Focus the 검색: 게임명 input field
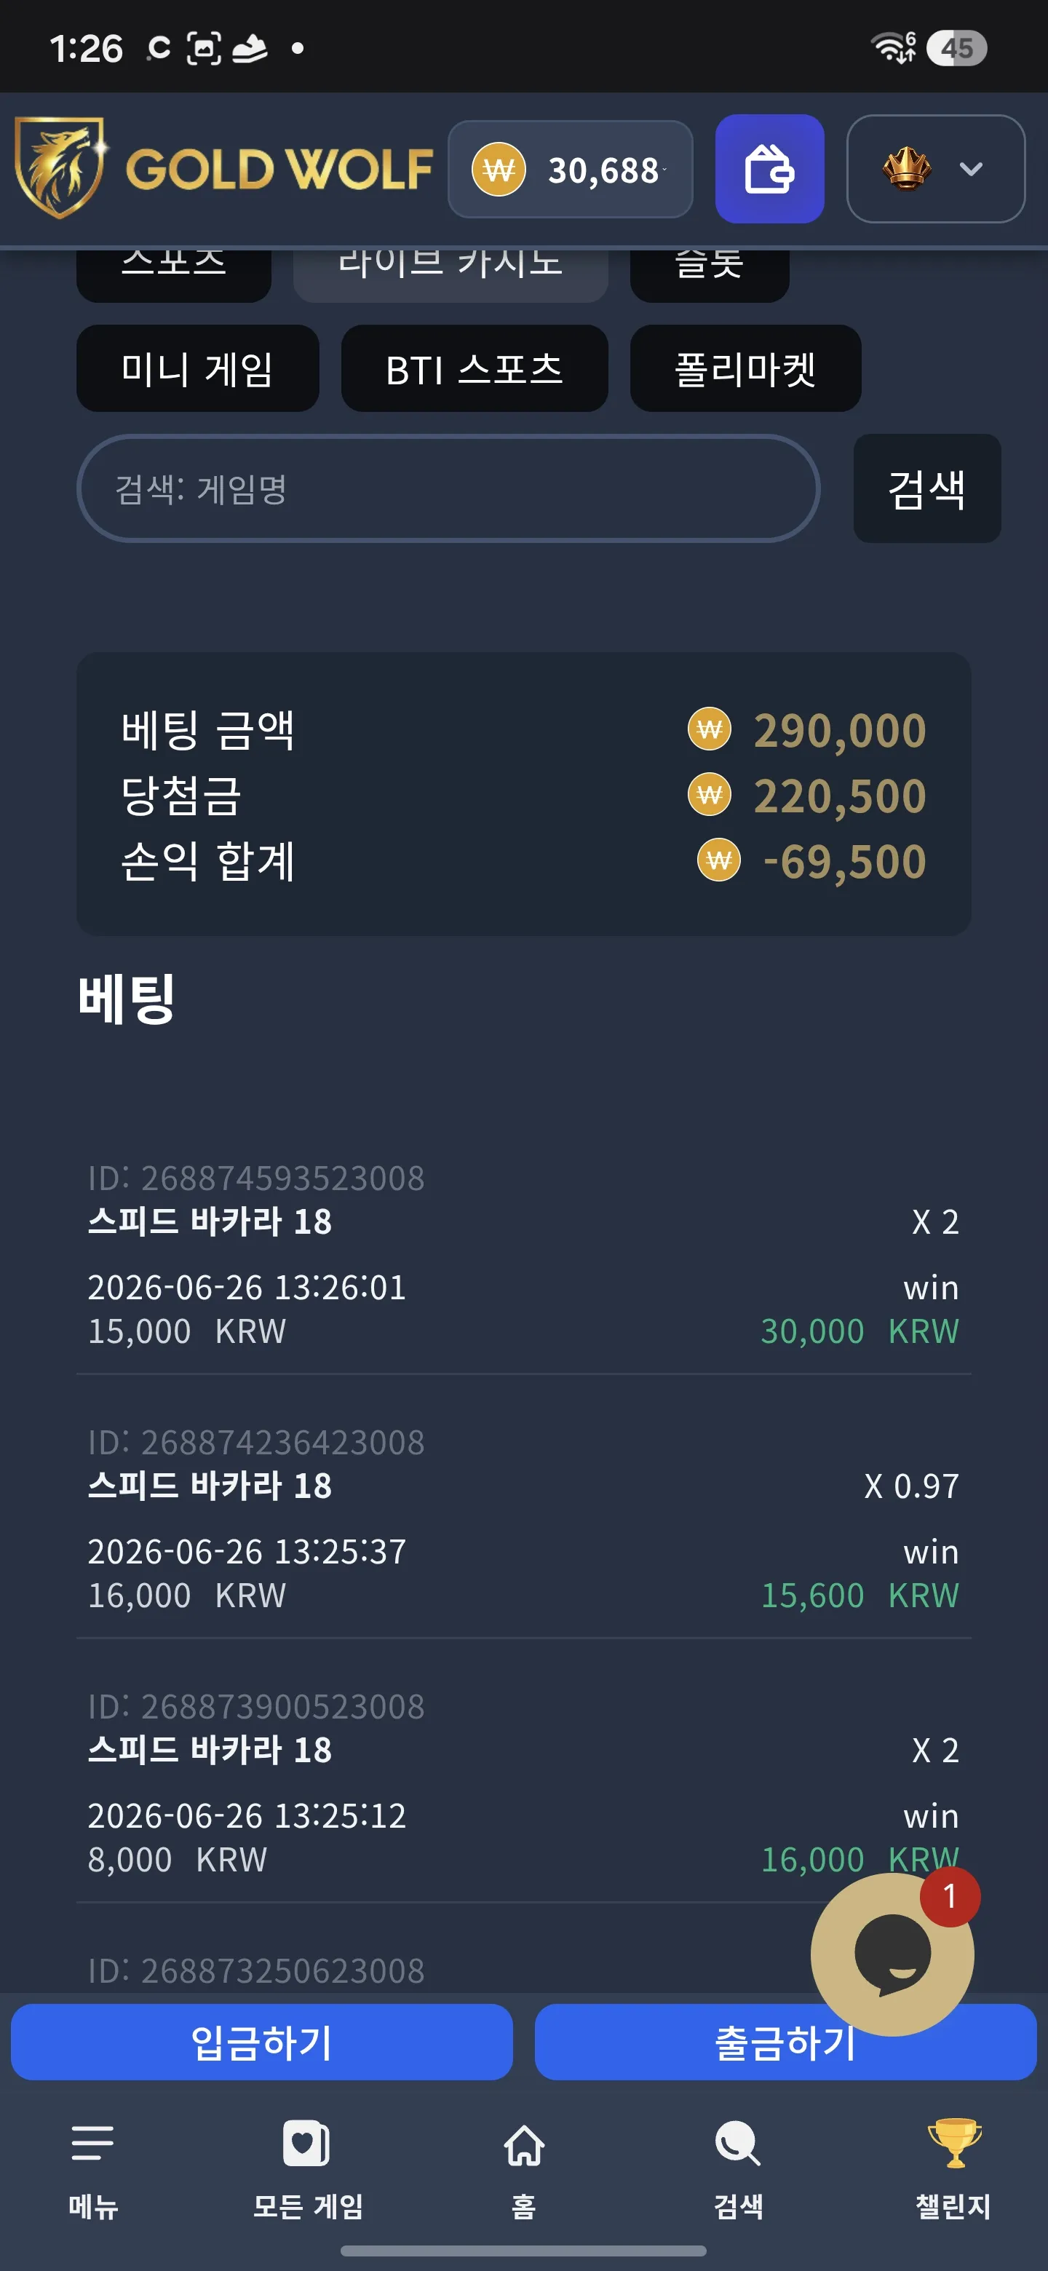Screen dimensions: 1048x2271 click(x=448, y=488)
